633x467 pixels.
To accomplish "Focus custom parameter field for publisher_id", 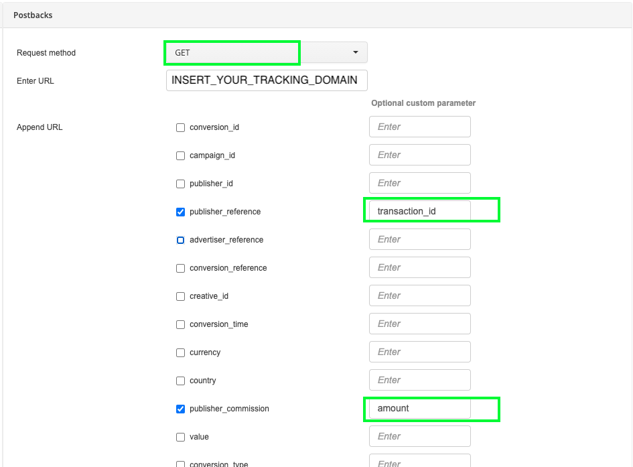I will [420, 183].
